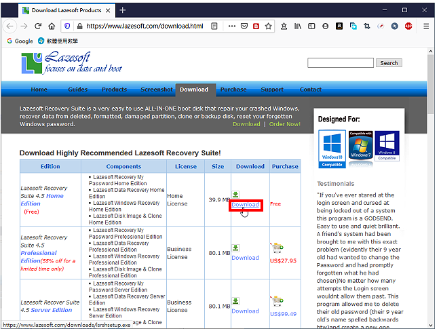Click the Windows 8 Compatible badge
The width and height of the screenshot is (441, 333).
click(387, 146)
